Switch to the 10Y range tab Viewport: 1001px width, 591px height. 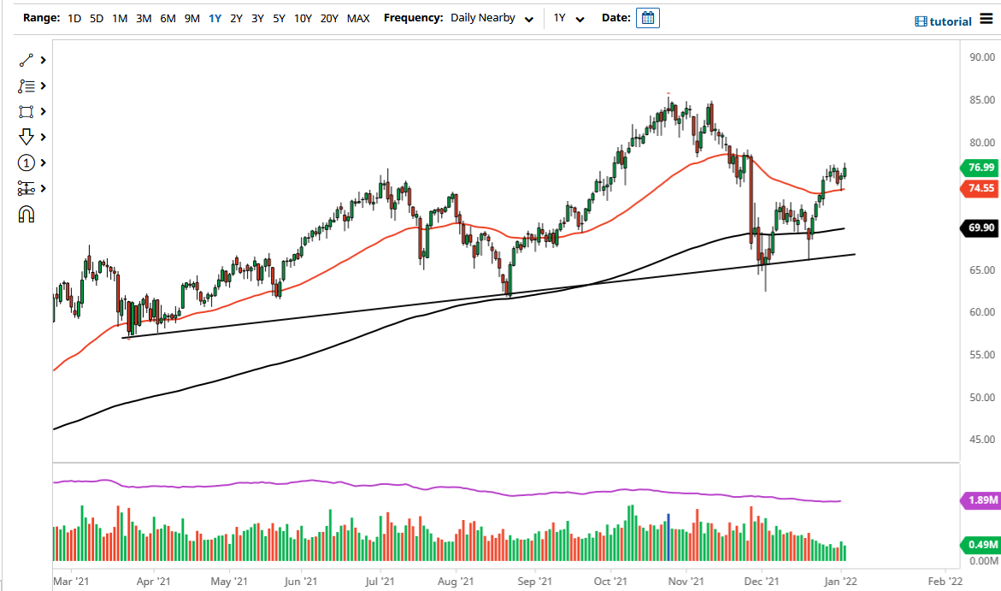coord(302,17)
